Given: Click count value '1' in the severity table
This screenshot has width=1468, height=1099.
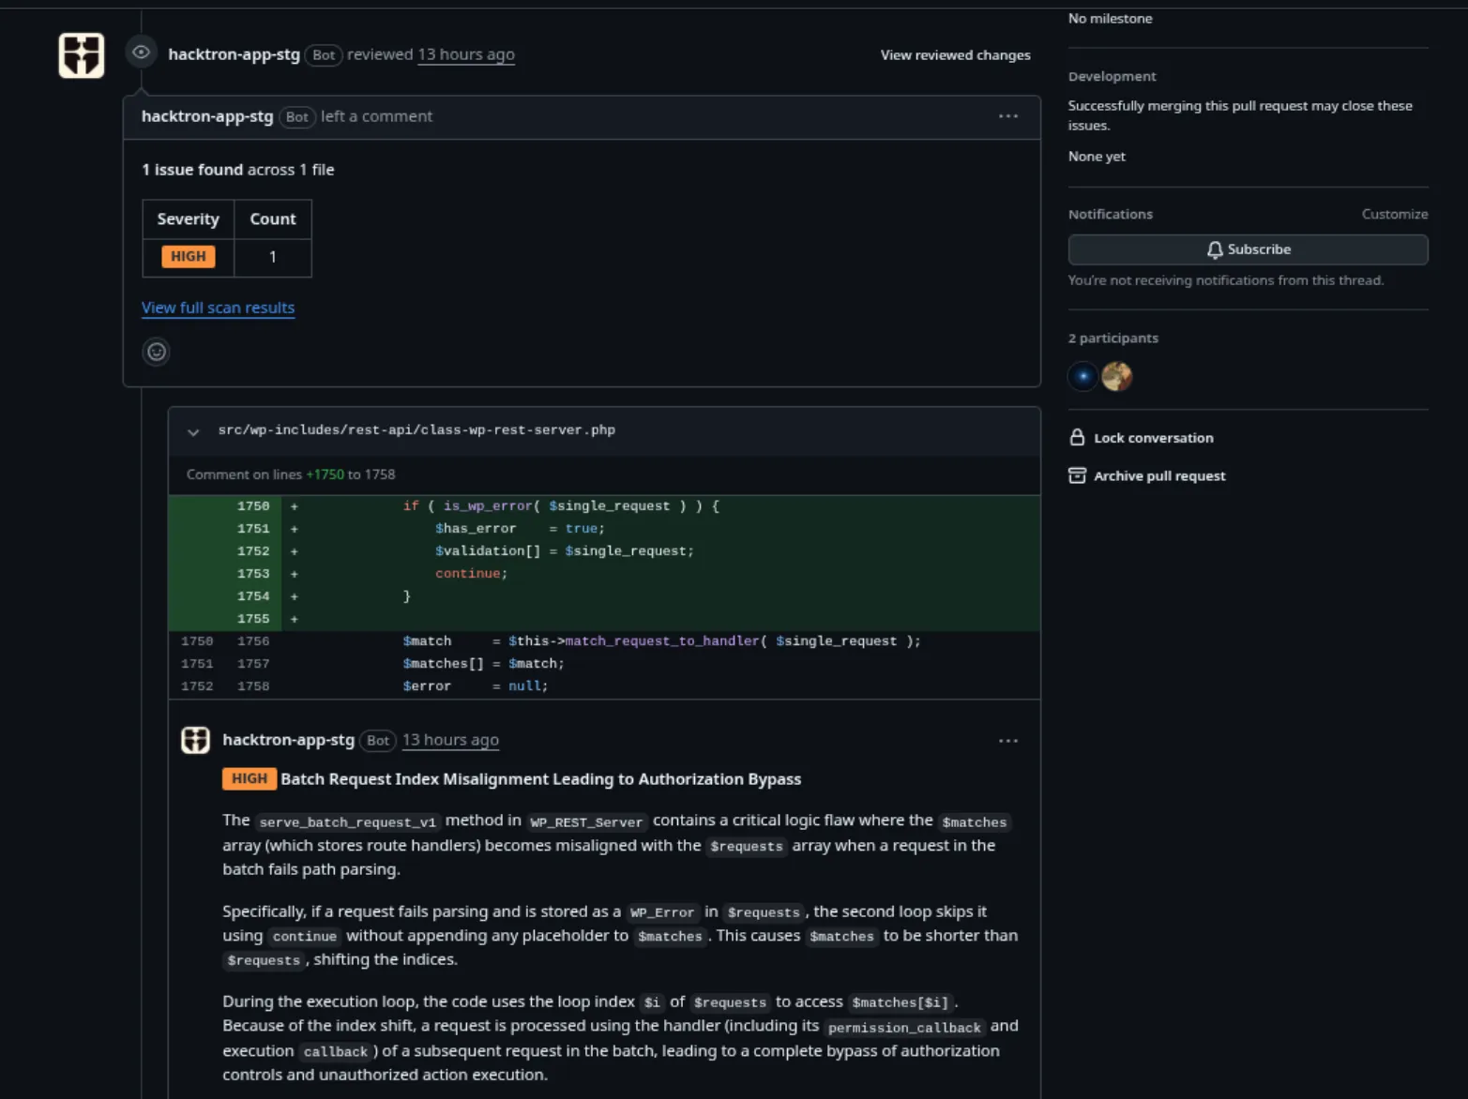Looking at the screenshot, I should coord(273,257).
